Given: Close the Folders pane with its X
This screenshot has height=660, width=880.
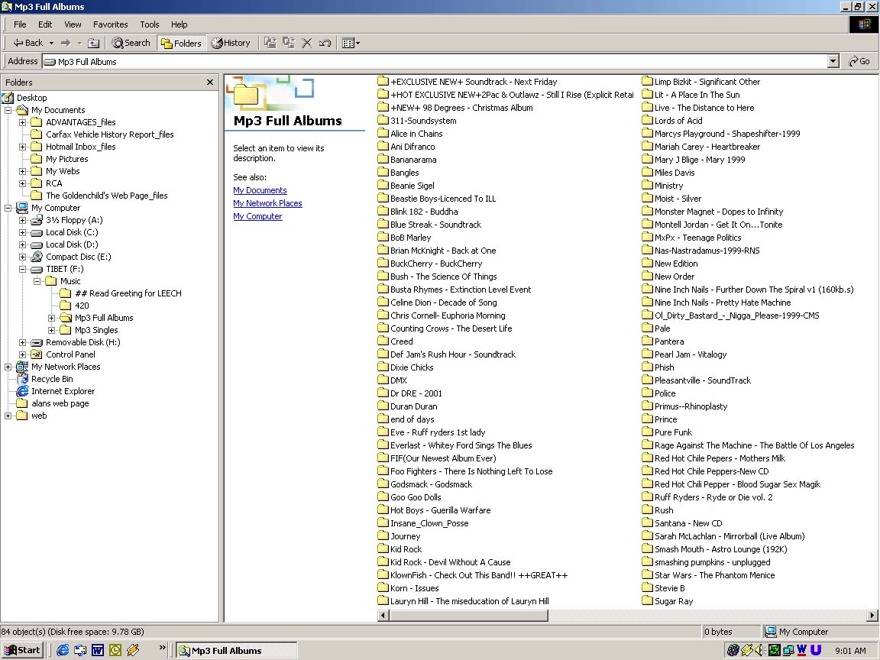Looking at the screenshot, I should click(x=210, y=82).
